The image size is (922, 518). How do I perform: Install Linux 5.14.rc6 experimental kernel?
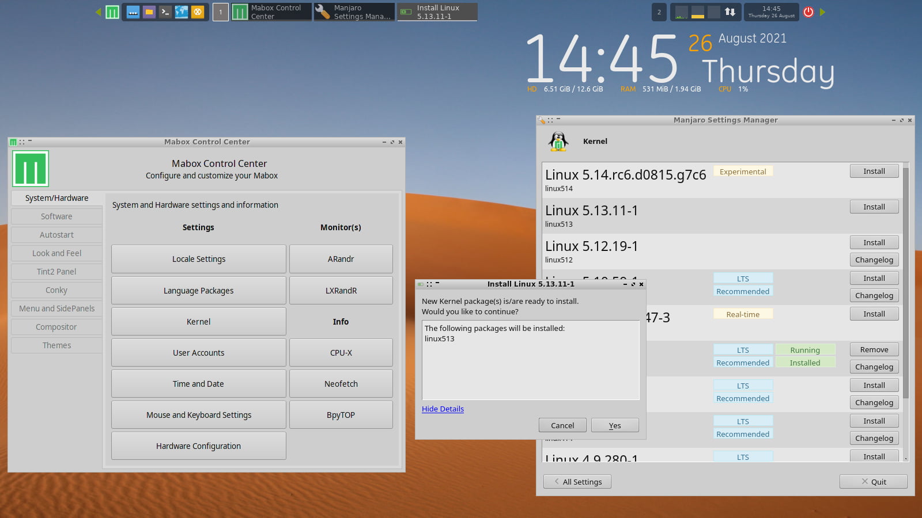[x=874, y=172]
